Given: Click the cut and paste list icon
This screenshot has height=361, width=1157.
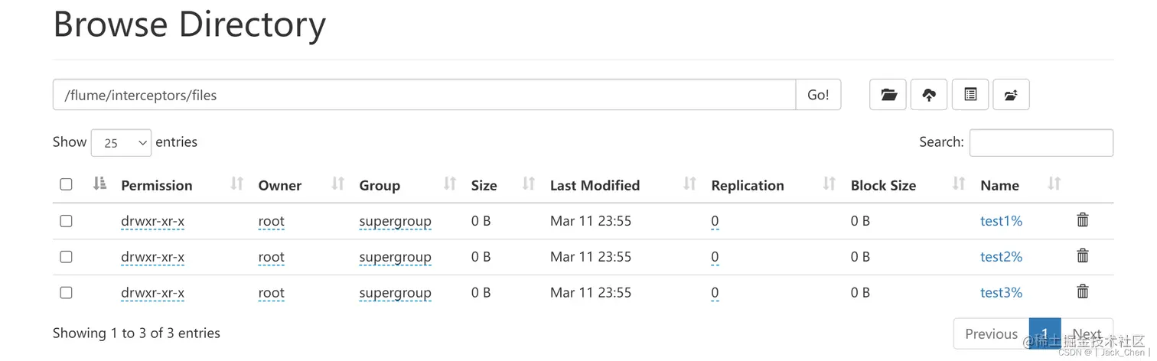Looking at the screenshot, I should tap(970, 95).
